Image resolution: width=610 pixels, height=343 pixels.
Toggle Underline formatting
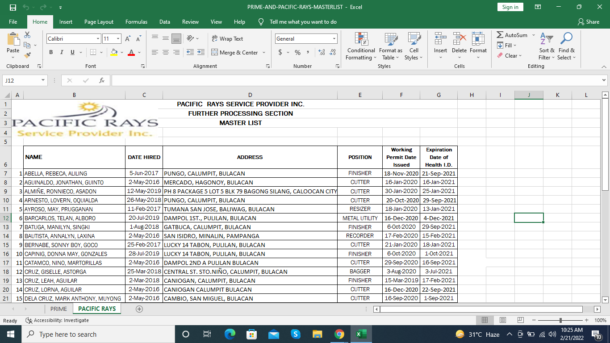pos(72,52)
